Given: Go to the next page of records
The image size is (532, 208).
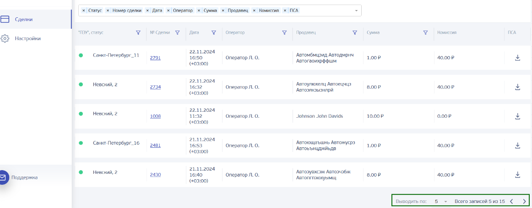Looking at the screenshot, I should pos(525,202).
